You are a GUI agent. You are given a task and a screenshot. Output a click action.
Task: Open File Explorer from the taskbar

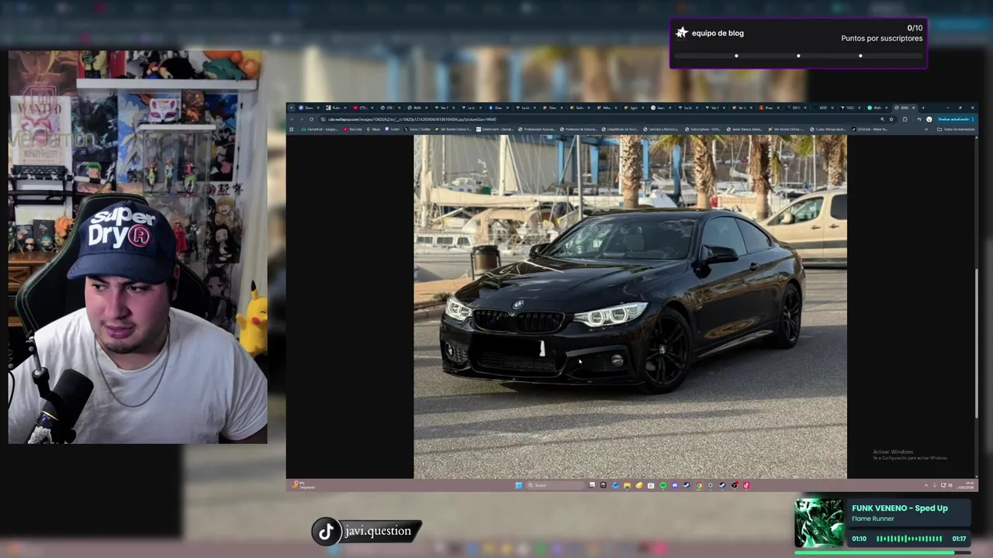click(627, 485)
